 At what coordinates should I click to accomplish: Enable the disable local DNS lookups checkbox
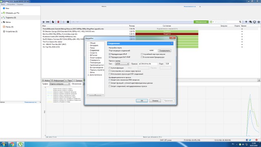click(110, 80)
